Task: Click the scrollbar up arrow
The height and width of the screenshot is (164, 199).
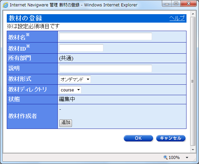Action: point(193,14)
